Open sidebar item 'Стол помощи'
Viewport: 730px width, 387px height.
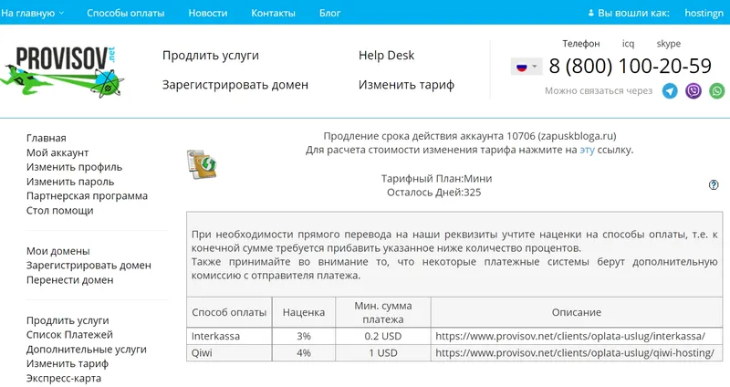coord(59,210)
